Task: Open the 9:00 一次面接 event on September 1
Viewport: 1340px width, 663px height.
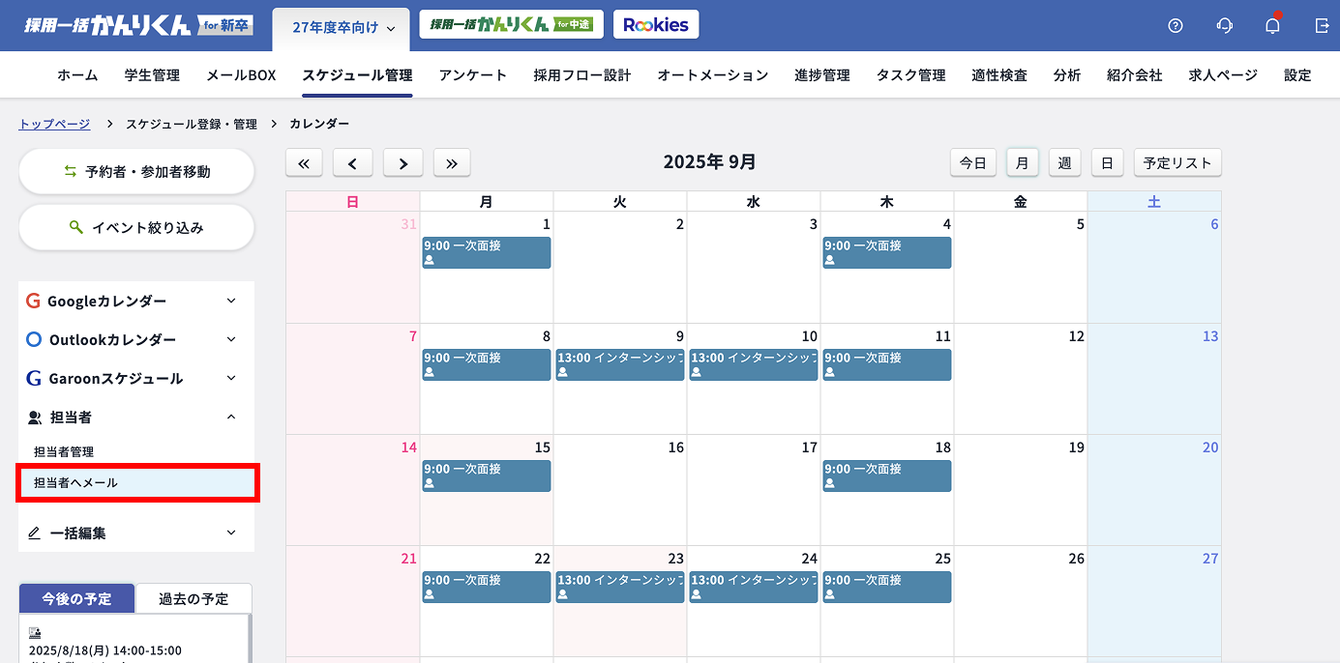Action: point(486,252)
